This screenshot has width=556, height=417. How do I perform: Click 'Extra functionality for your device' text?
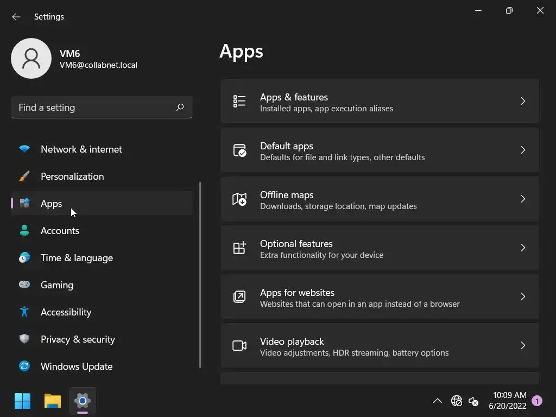(x=321, y=255)
